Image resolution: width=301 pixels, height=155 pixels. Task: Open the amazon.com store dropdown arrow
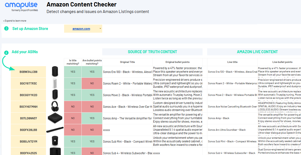click(100, 29)
